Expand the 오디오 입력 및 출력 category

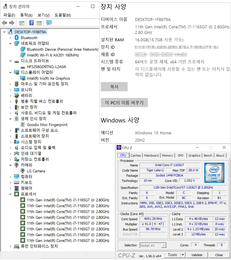point(11,148)
